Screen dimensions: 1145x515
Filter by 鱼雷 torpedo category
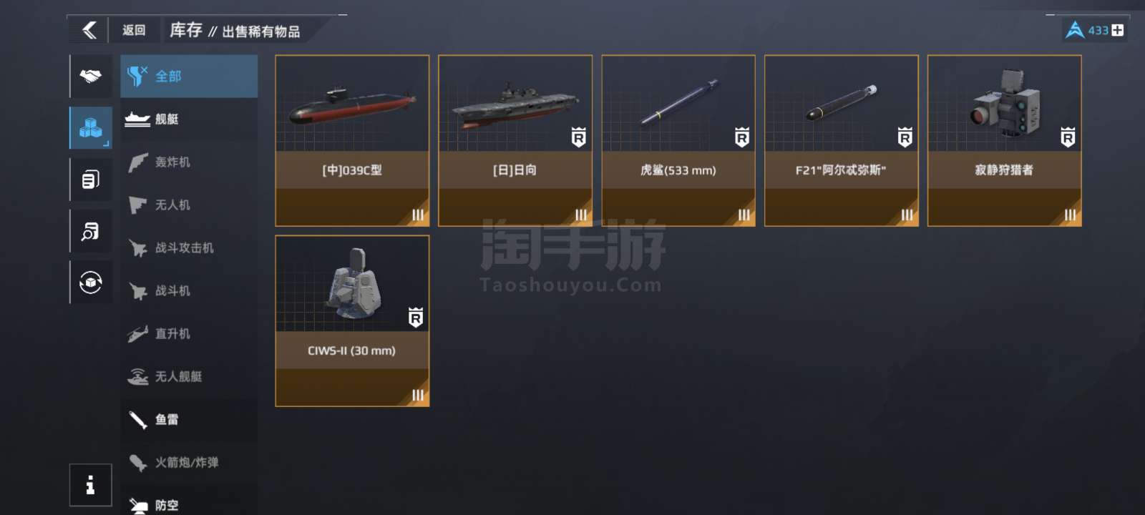(x=189, y=419)
